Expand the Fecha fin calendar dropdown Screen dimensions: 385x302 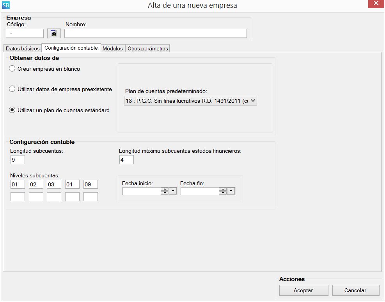[231, 191]
